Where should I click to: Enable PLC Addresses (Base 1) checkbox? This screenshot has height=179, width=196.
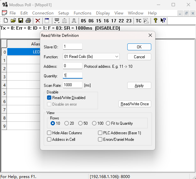[100, 133]
